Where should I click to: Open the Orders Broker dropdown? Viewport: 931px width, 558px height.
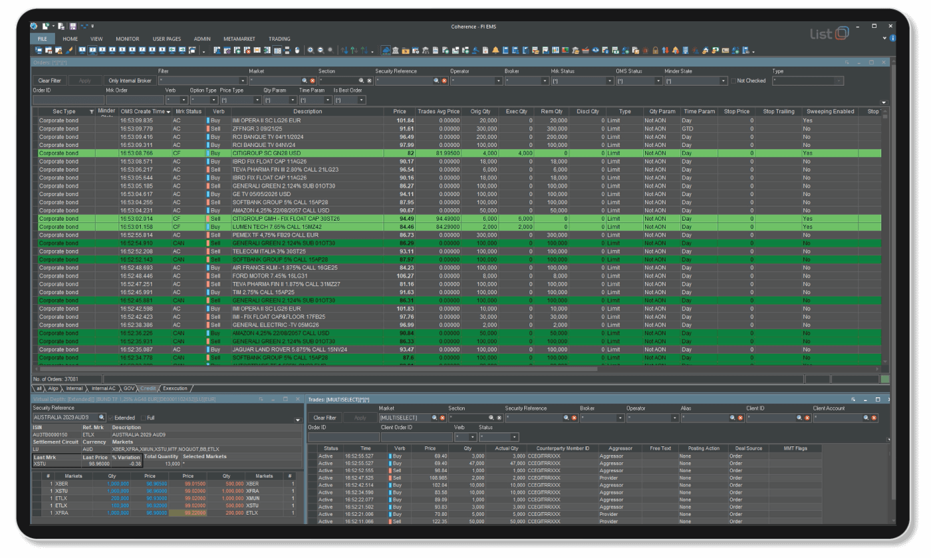(x=545, y=80)
